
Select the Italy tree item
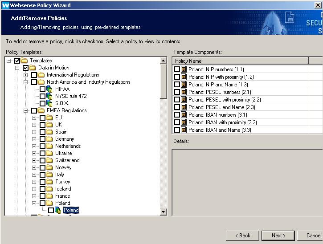click(60, 175)
